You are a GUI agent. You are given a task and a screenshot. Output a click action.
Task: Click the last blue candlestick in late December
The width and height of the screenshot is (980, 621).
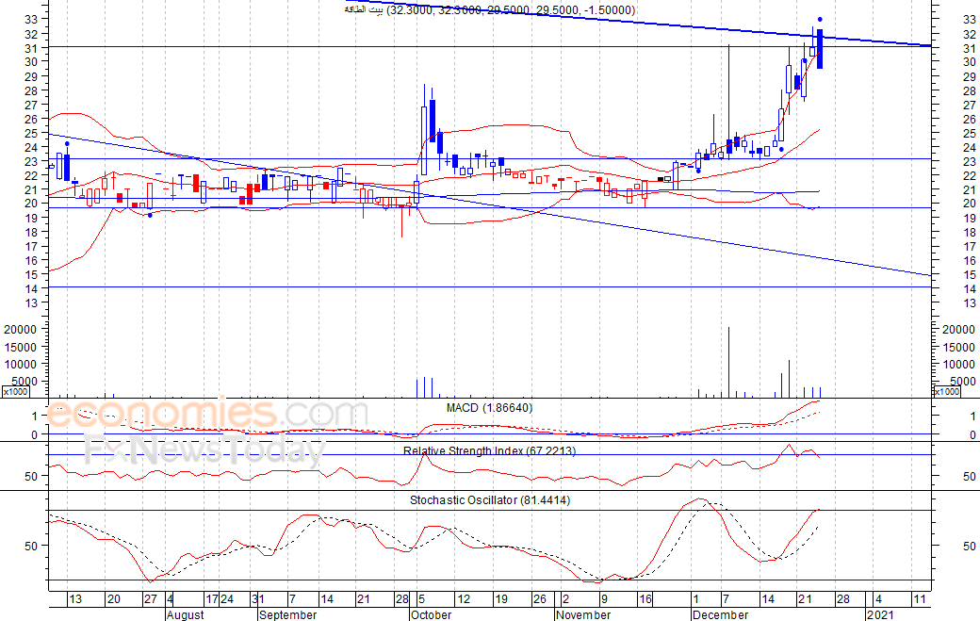(820, 49)
